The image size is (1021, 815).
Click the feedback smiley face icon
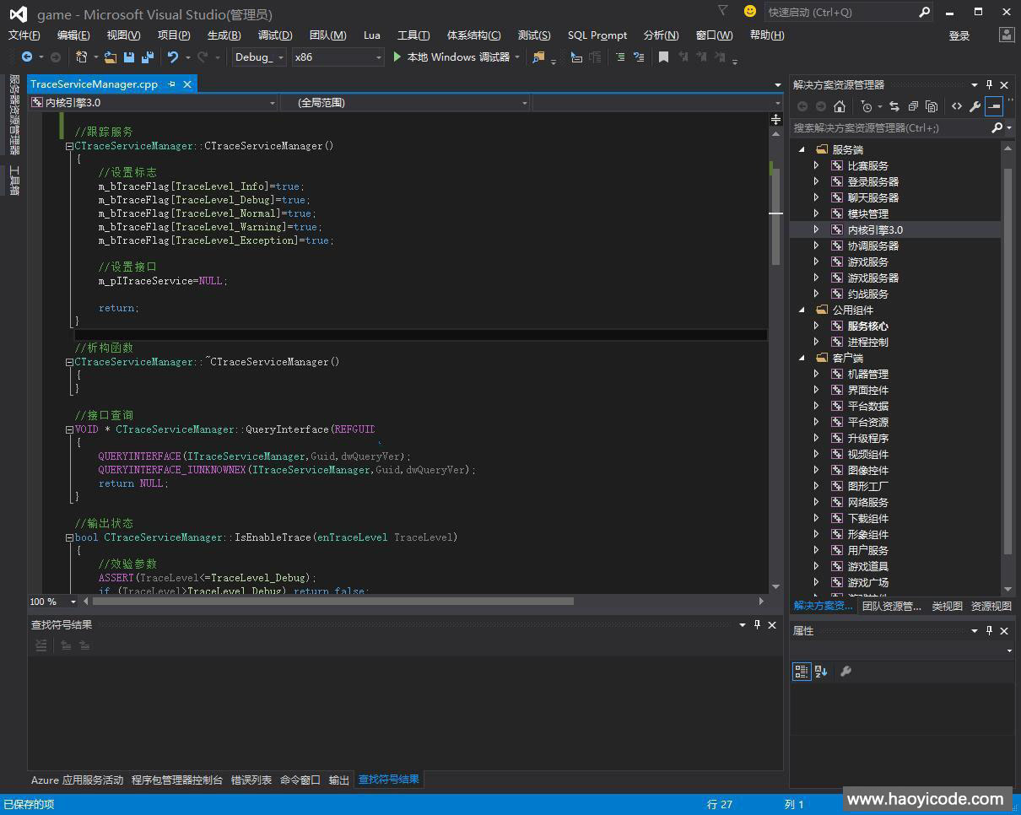click(749, 11)
